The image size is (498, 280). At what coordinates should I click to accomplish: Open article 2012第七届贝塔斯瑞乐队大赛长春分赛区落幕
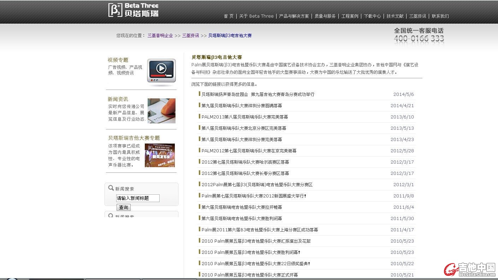pyautogui.click(x=245, y=174)
